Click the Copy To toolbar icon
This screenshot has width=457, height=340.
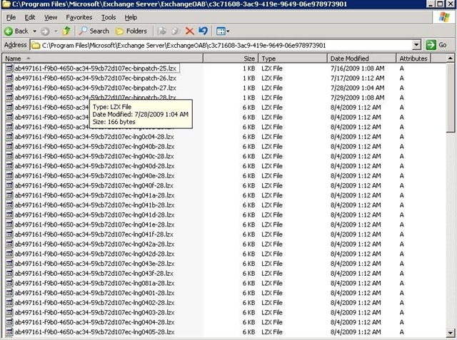coord(176,31)
